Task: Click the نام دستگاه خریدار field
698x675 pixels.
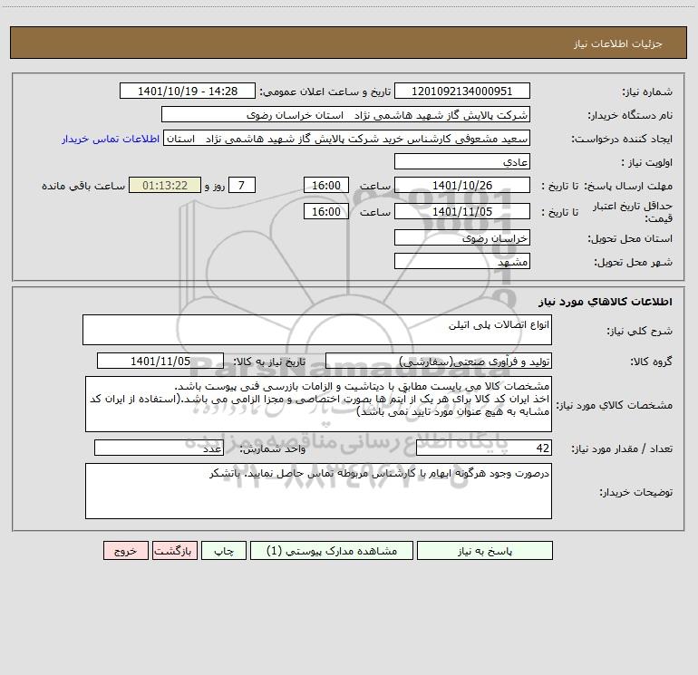Action: point(345,114)
